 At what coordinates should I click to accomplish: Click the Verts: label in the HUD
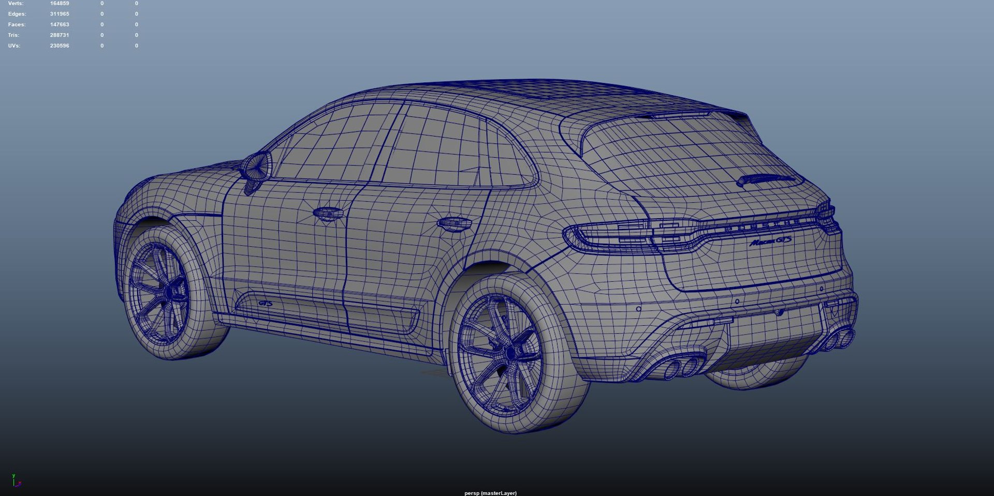[16, 3]
